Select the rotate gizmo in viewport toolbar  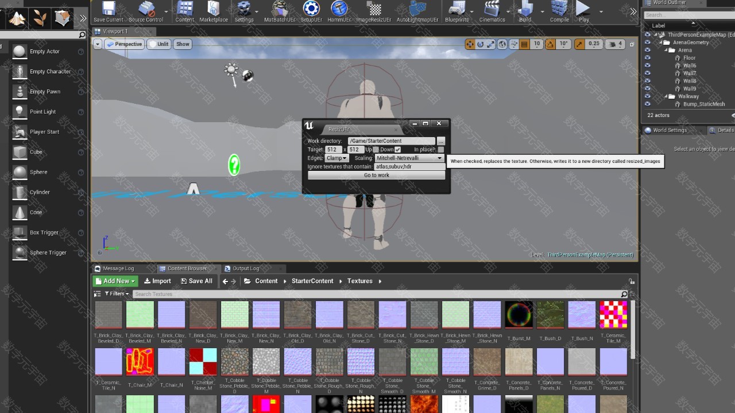[x=481, y=44]
